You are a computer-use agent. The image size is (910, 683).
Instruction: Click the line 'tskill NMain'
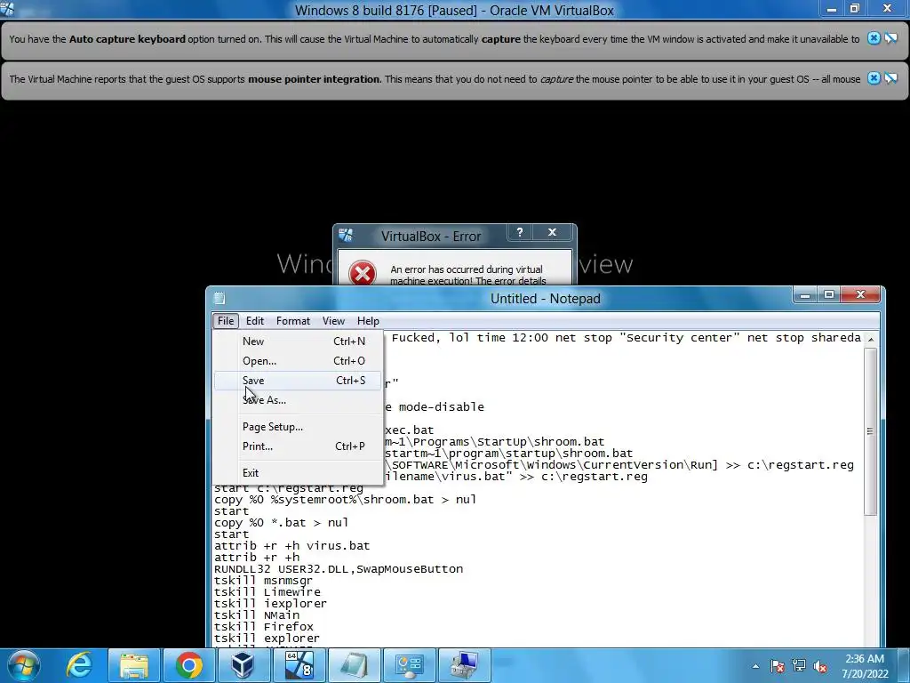(x=257, y=615)
